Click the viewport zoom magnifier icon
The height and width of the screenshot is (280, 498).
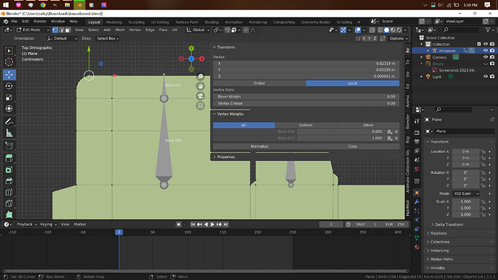coord(201,76)
